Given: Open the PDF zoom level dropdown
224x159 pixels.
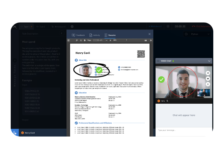Looking at the screenshot, I should [120, 40].
